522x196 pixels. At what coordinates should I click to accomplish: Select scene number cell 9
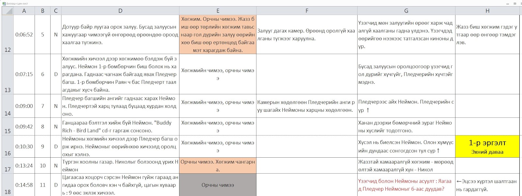[42, 147]
